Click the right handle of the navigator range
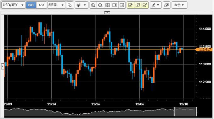 [196, 112]
